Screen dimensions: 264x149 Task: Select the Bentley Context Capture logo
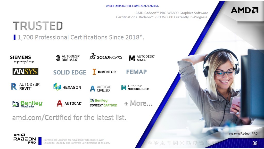tap(103, 103)
